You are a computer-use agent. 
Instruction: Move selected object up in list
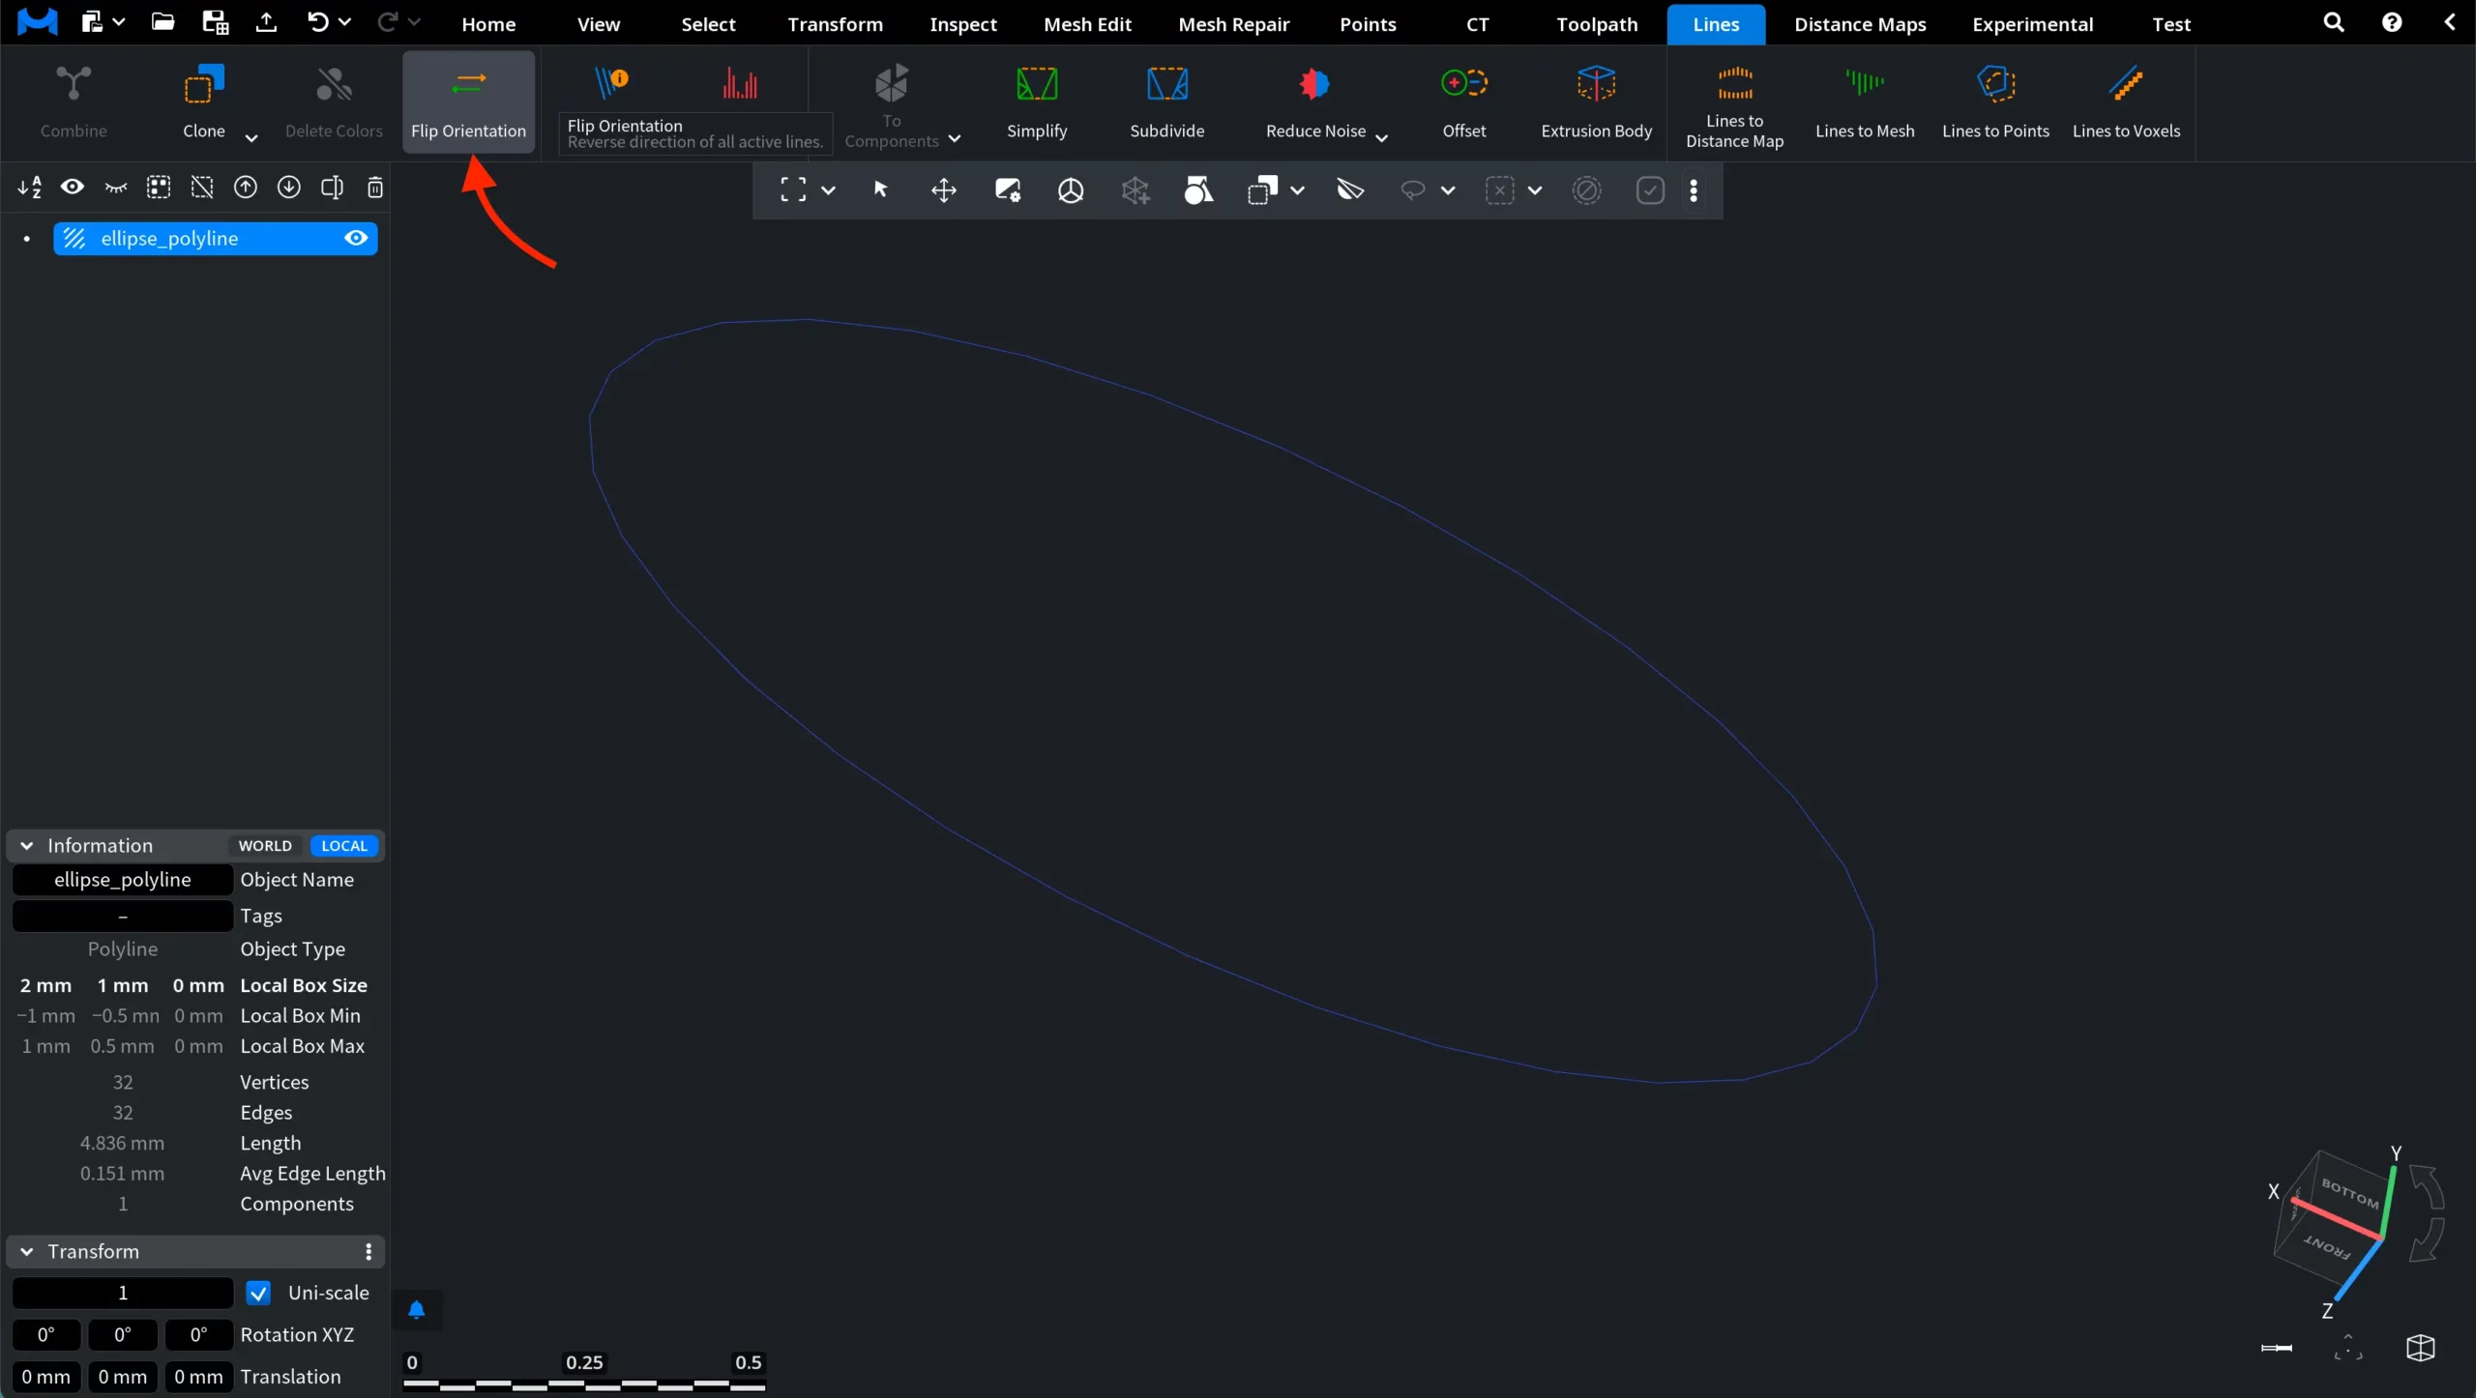tap(246, 187)
